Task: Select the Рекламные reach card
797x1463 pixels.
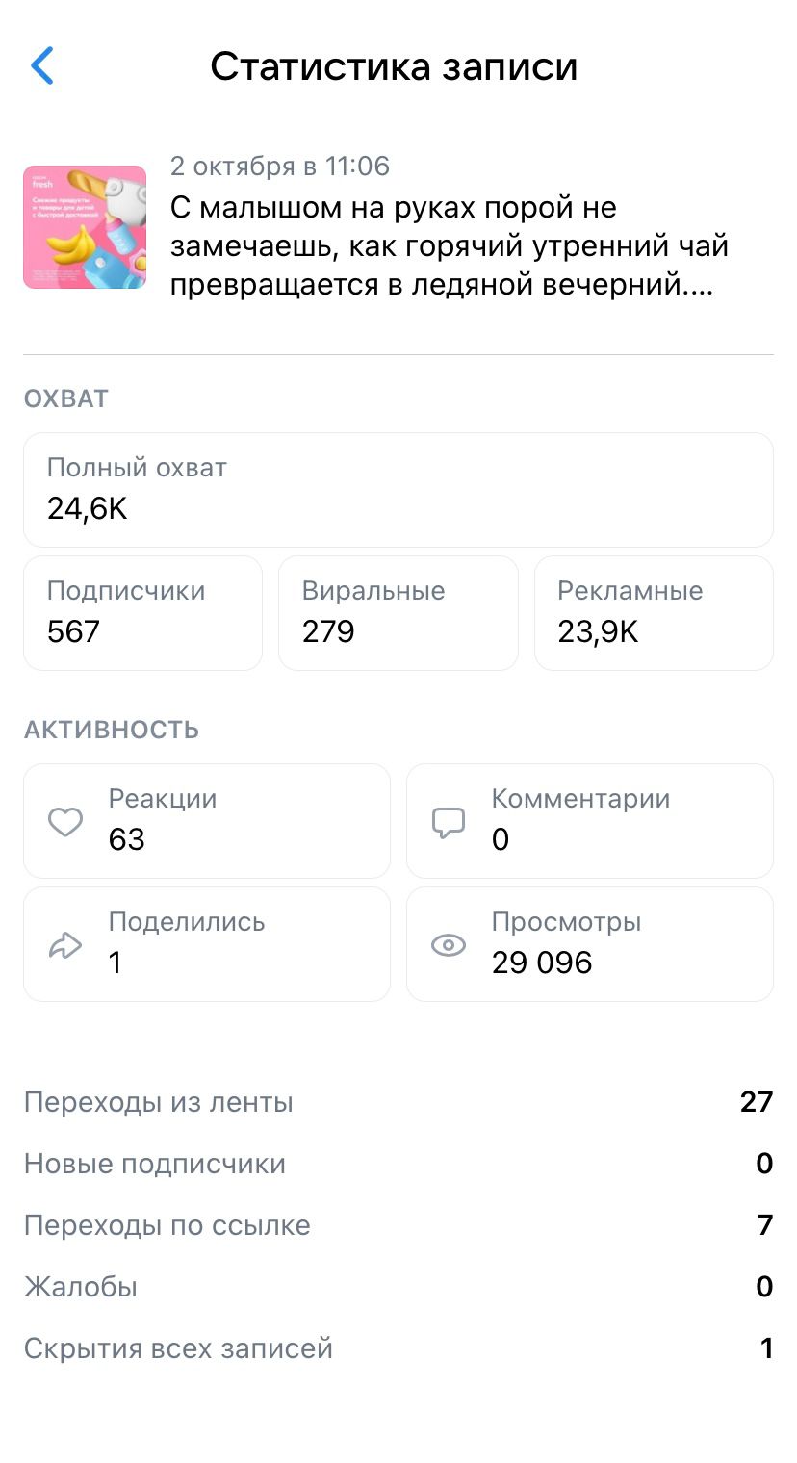Action: tap(653, 612)
